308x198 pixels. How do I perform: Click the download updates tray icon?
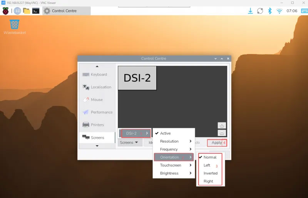point(250,11)
